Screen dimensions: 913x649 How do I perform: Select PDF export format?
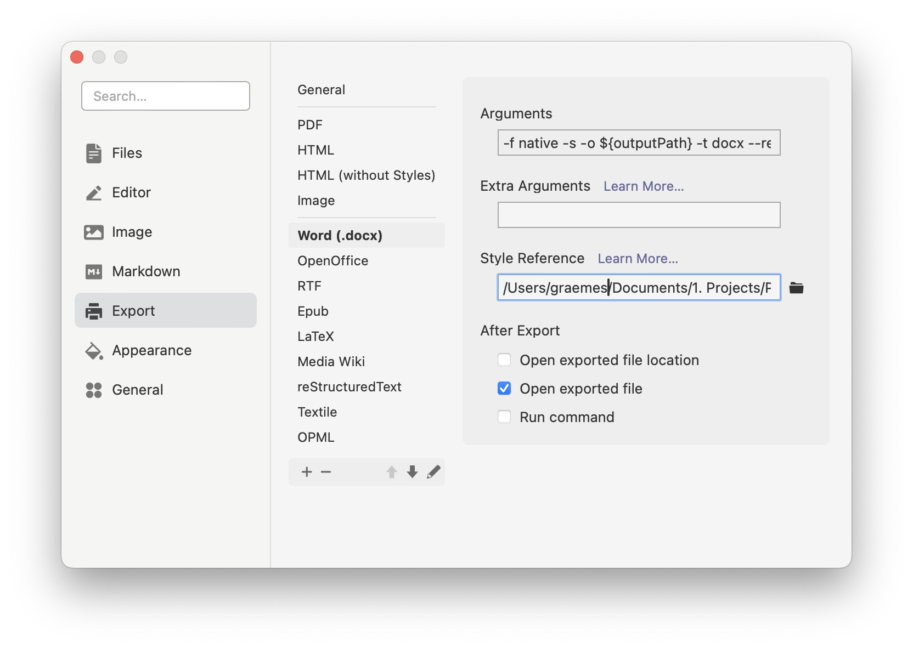coord(310,125)
